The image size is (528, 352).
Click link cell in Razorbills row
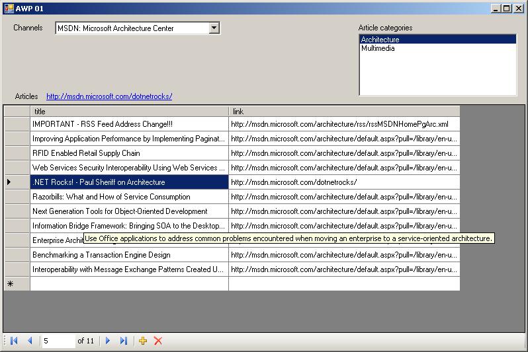[x=344, y=197]
